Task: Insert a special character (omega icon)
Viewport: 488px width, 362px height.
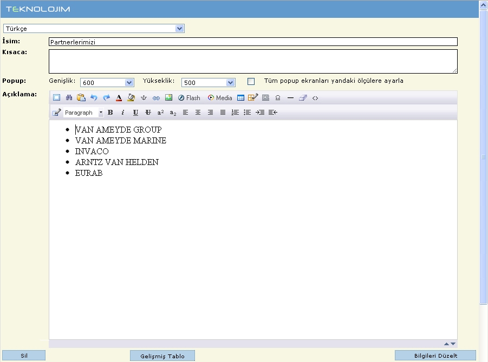Action: 278,97
